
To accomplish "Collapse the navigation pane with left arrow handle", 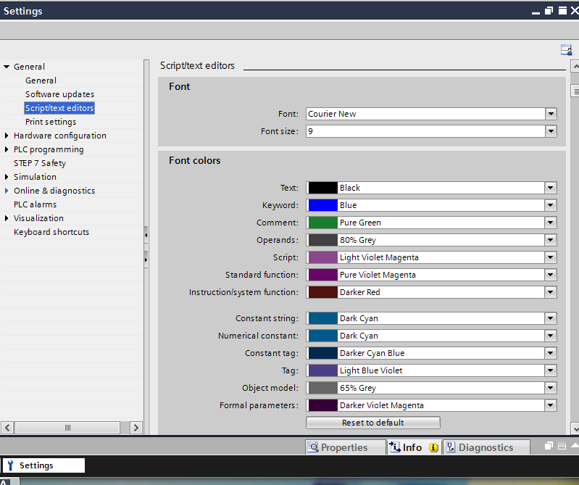I will (x=146, y=235).
